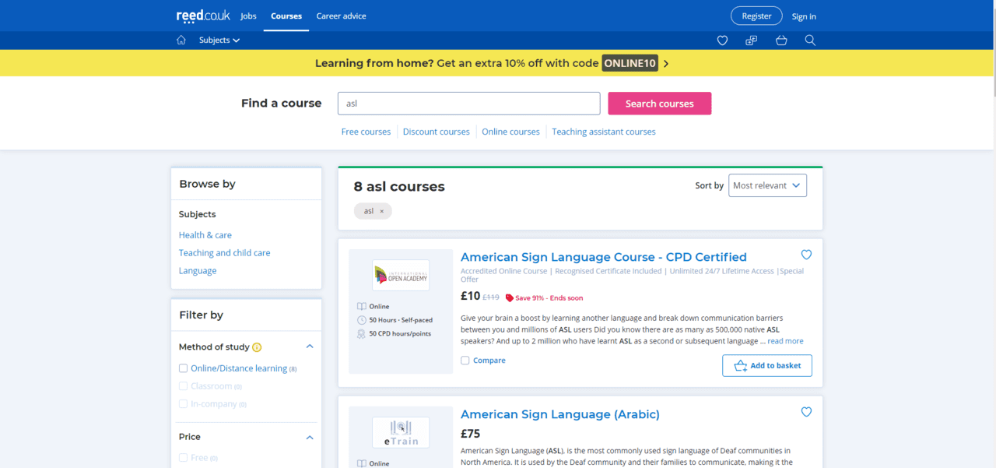Save American Sign Language Course - CPD Certified with heart
This screenshot has width=996, height=468.
[x=806, y=255]
